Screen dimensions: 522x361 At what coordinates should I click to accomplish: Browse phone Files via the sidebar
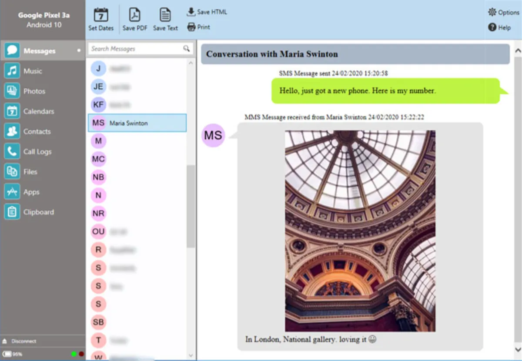point(30,171)
